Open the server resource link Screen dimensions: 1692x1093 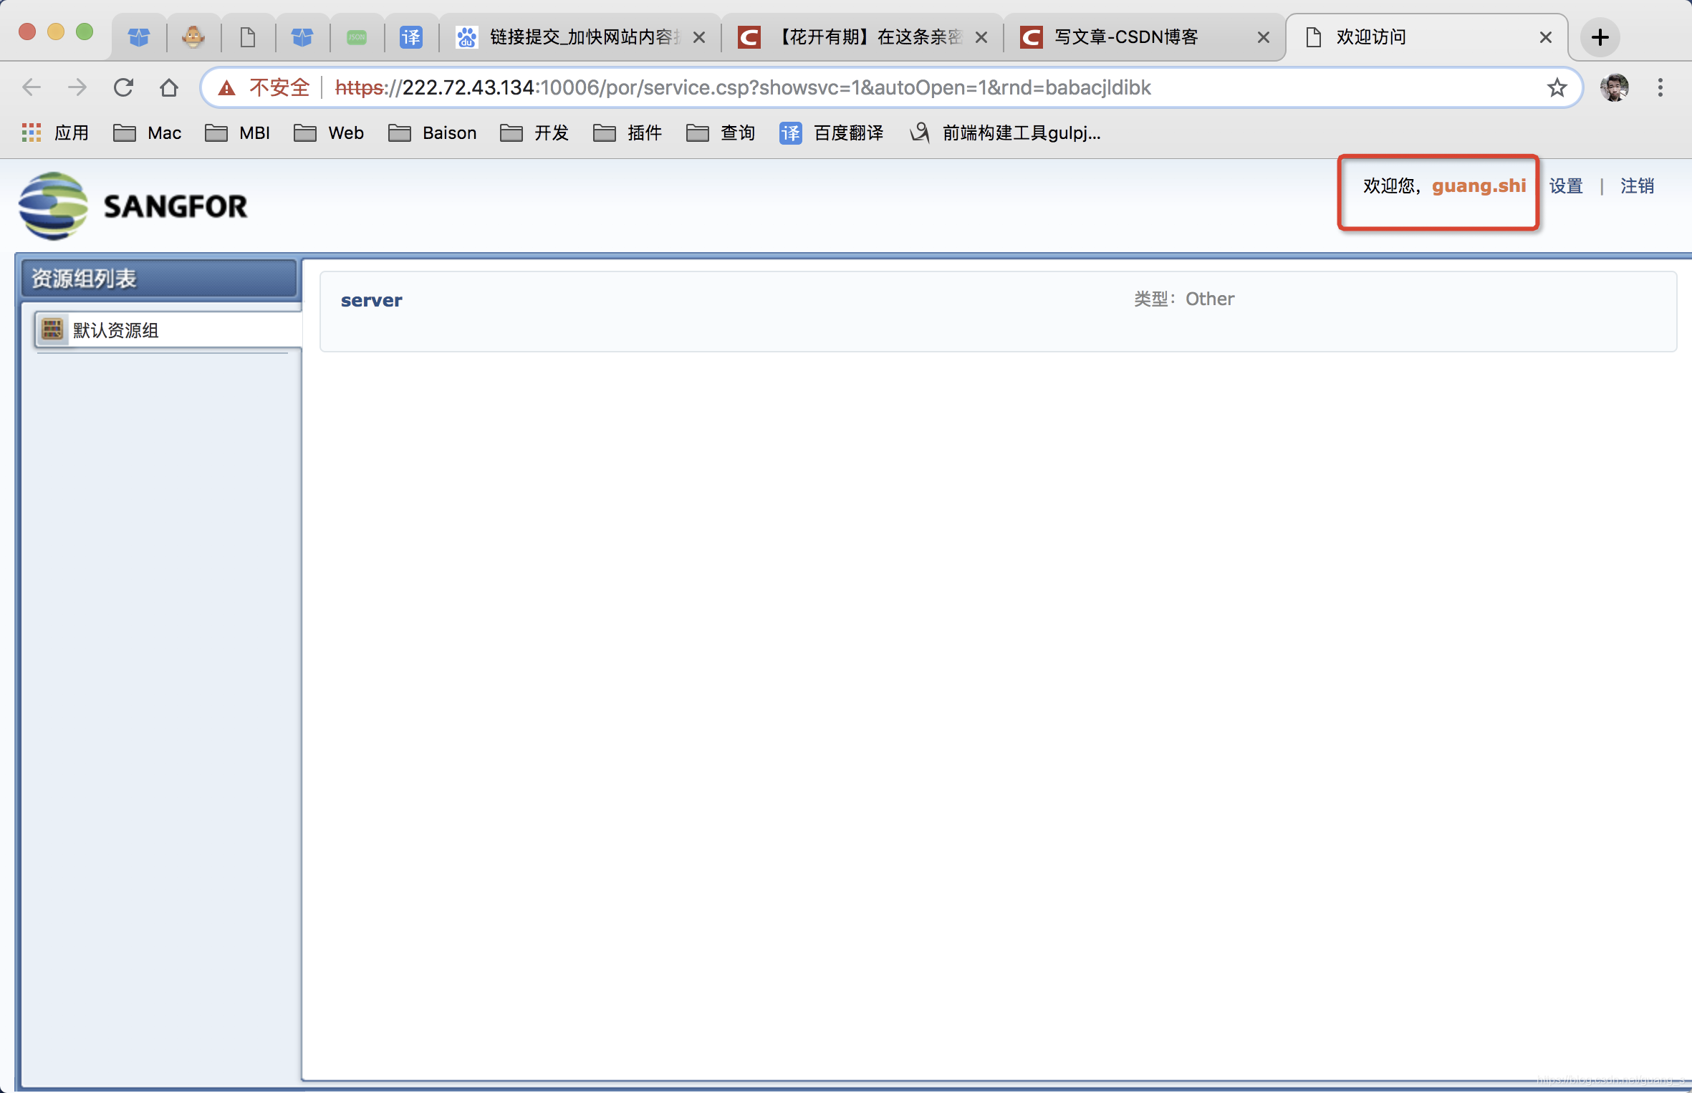(x=371, y=300)
